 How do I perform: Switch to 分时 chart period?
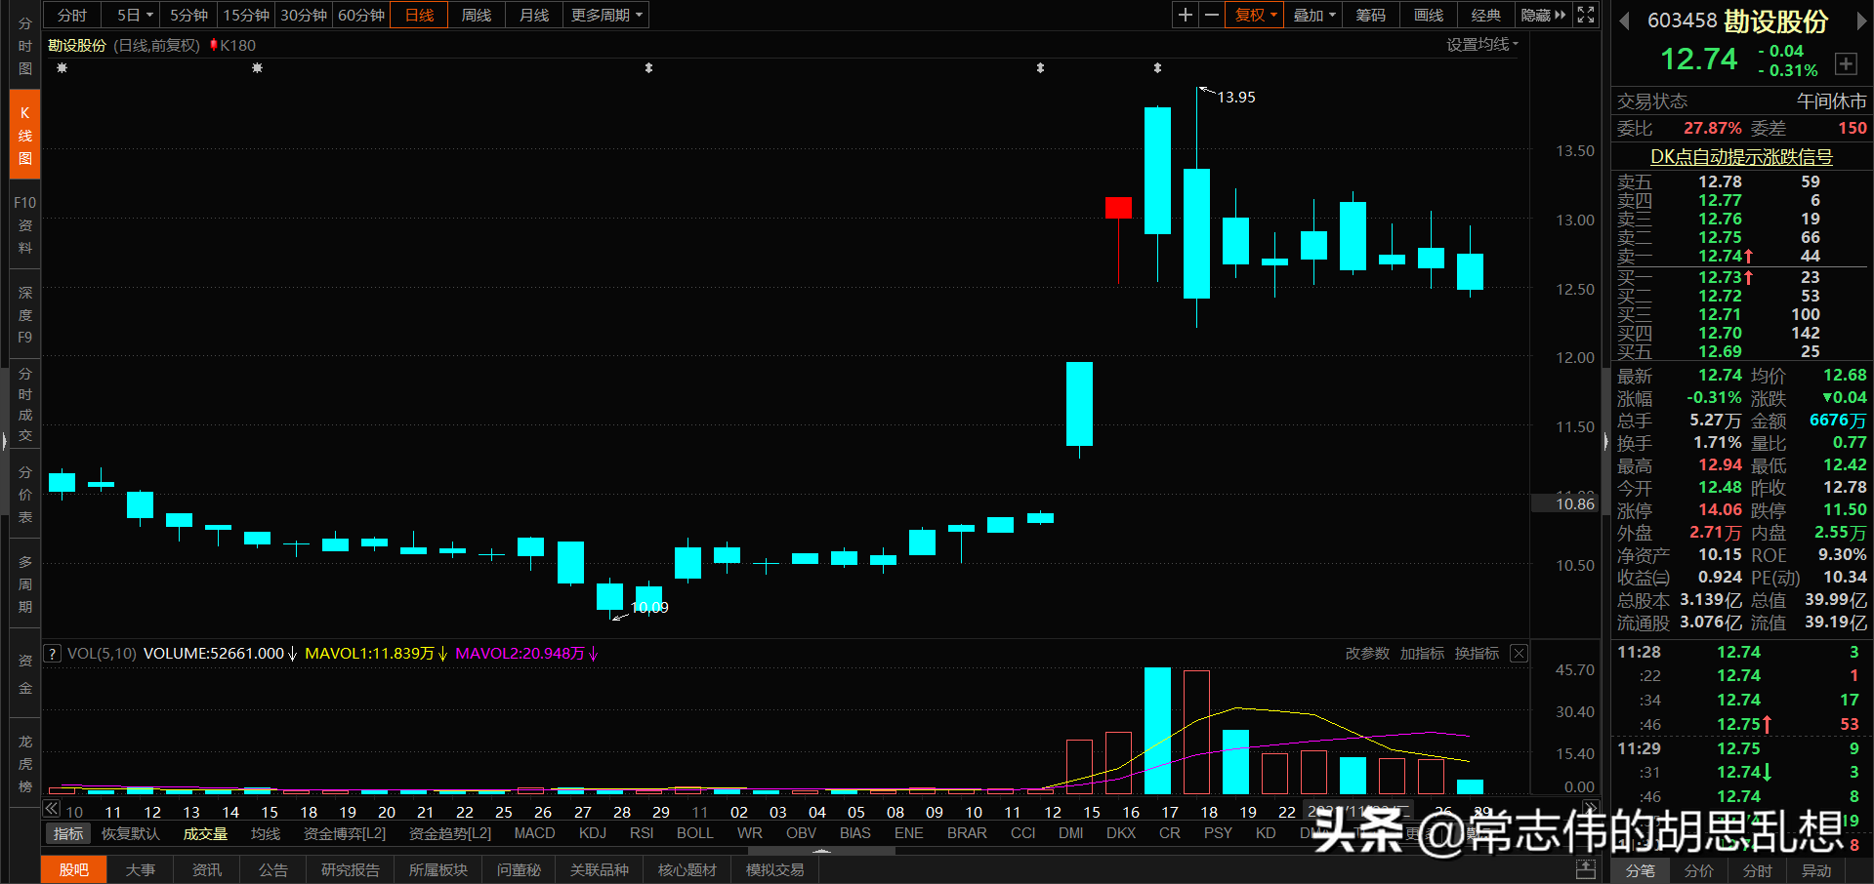tap(72, 15)
